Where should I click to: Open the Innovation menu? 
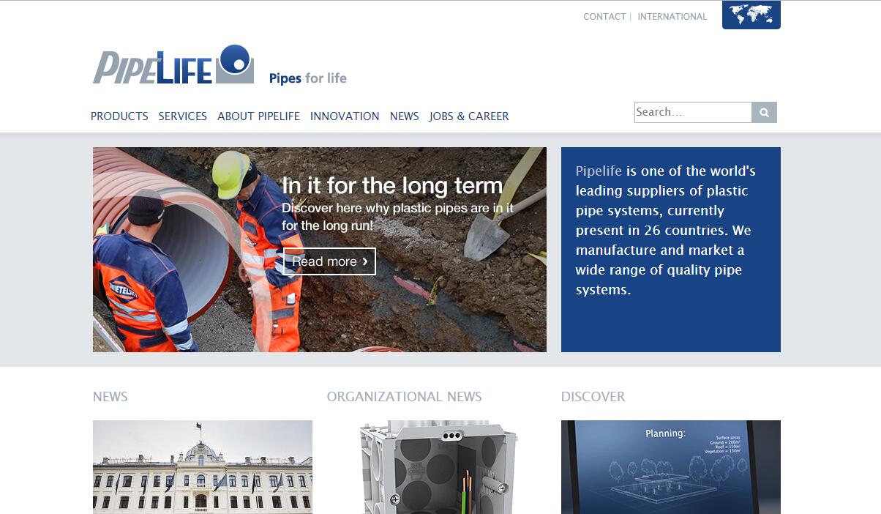[x=345, y=116]
